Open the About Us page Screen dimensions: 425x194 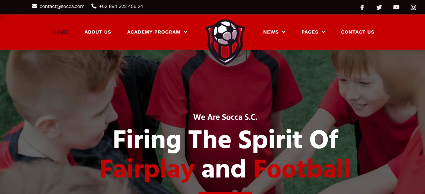click(98, 32)
